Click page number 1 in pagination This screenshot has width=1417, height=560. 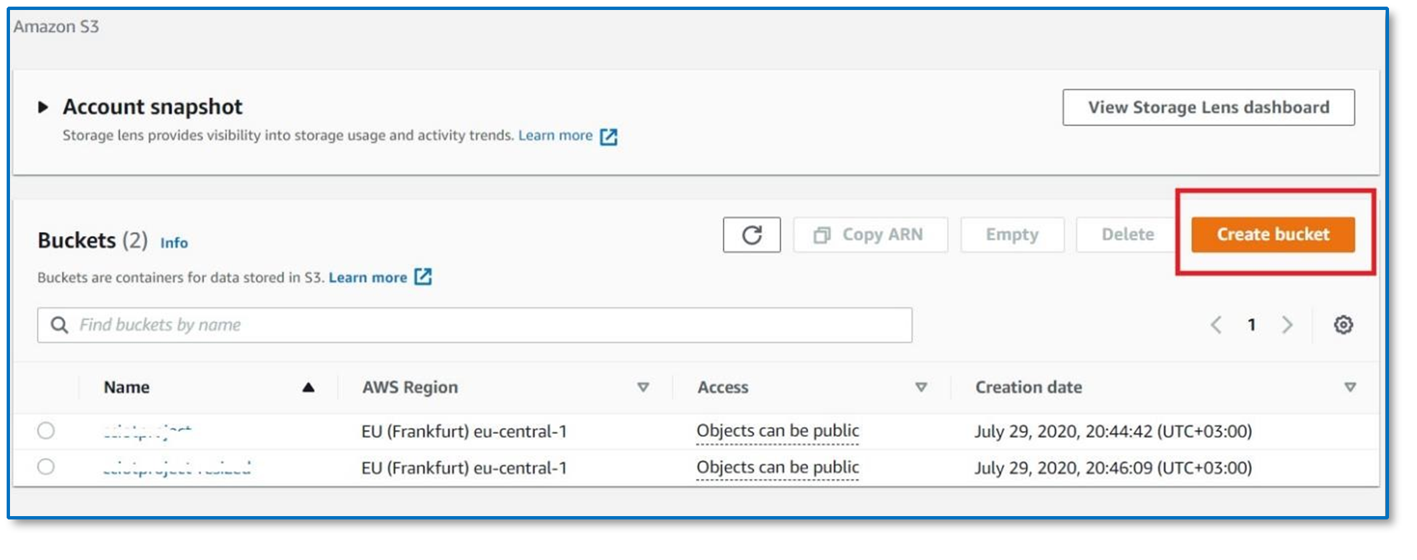point(1252,325)
